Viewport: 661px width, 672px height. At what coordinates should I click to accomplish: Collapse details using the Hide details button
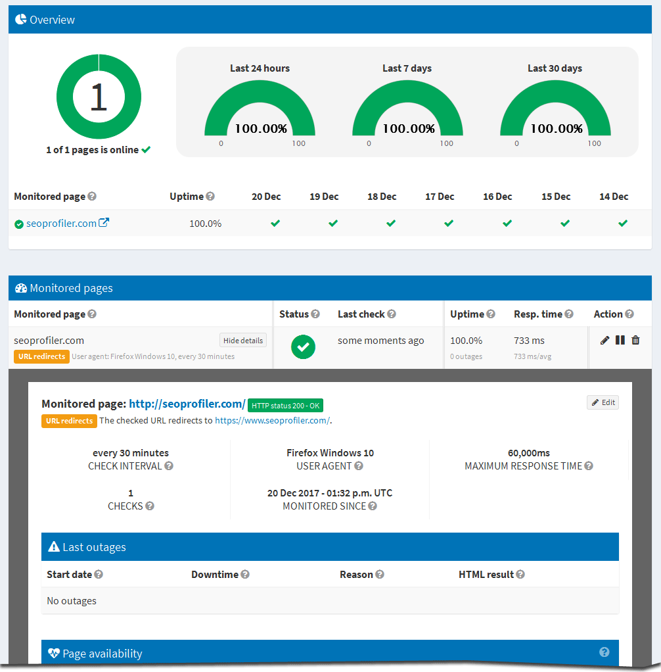242,340
